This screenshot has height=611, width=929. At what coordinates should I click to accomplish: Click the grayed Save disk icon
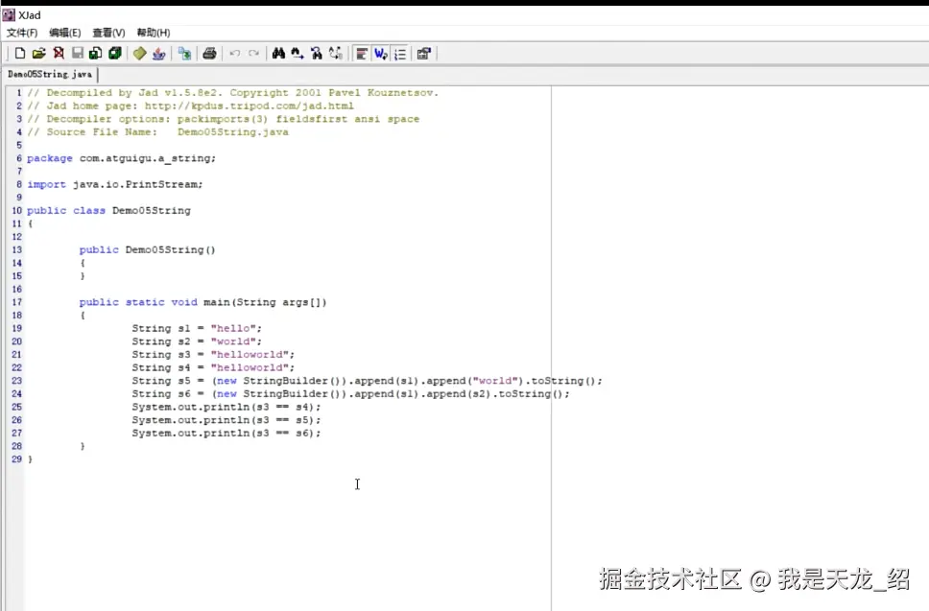coord(77,54)
